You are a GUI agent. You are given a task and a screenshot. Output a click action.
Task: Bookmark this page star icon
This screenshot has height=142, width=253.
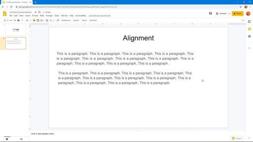[x=241, y=7]
